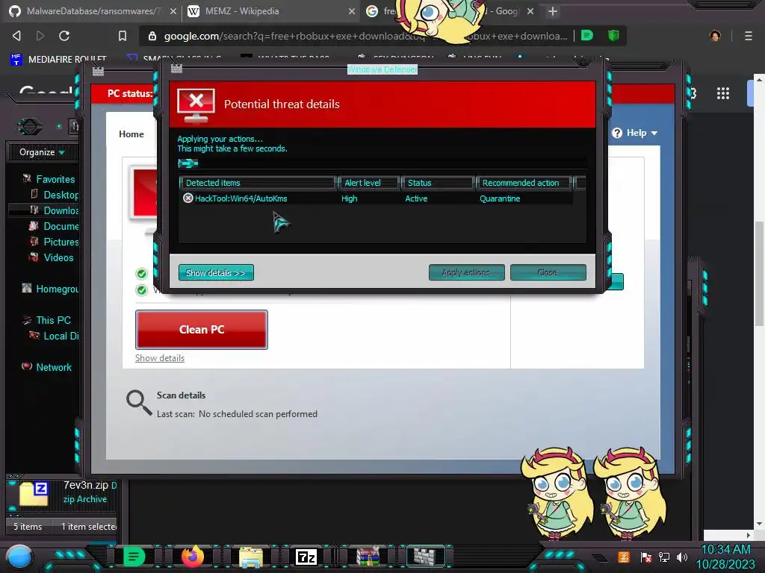Click the 7ev3n.zip archive icon

pyautogui.click(x=34, y=493)
